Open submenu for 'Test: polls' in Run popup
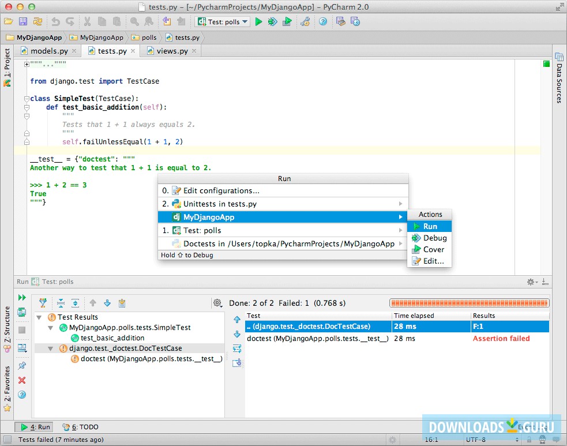The height and width of the screenshot is (446, 567). (400, 230)
